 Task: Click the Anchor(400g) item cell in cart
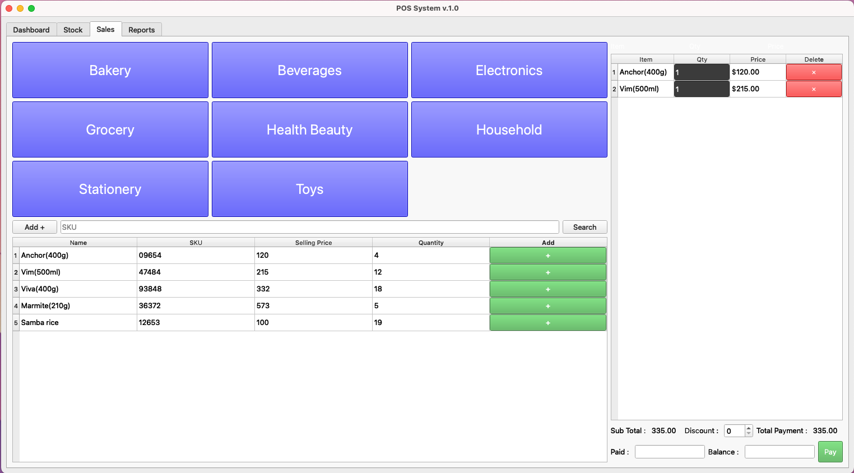pos(646,72)
